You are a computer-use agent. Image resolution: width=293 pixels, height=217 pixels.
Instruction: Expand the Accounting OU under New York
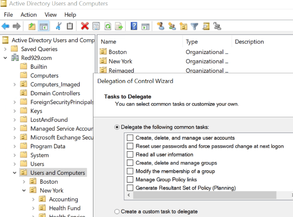(x=33, y=199)
